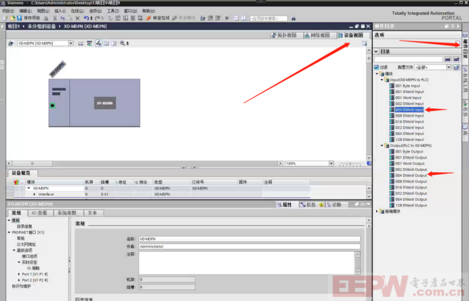Expand Port 2 [X1 P2 R] in properties tree
The width and height of the screenshot is (469, 301).
[x=19, y=280]
